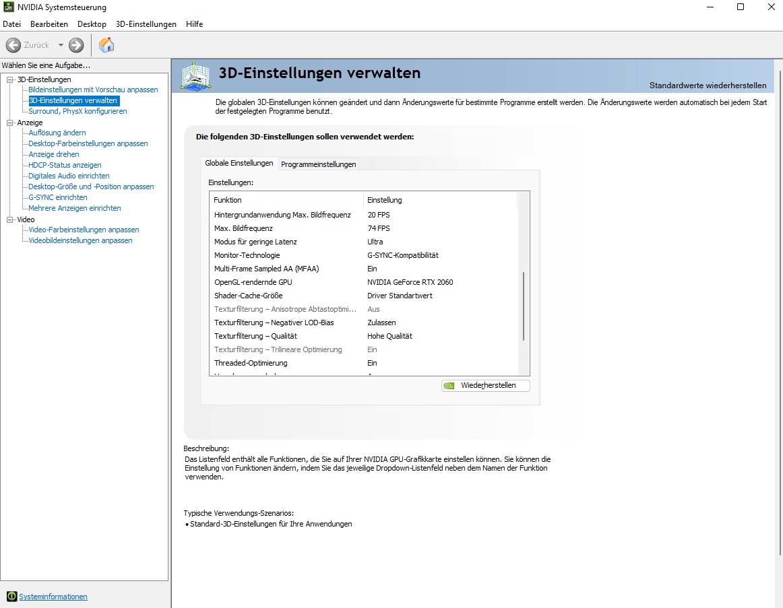The height and width of the screenshot is (608, 783).
Task: Open the Desktop menu
Action: [92, 24]
